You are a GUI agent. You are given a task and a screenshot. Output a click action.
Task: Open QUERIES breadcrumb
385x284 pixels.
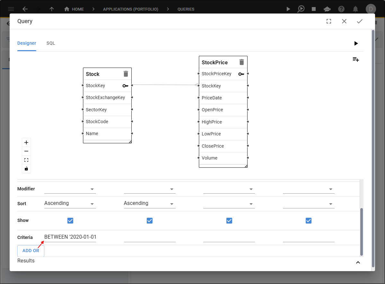[x=186, y=9]
